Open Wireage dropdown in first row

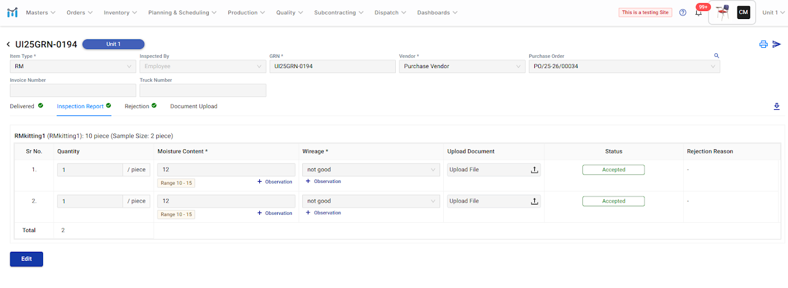(x=371, y=170)
